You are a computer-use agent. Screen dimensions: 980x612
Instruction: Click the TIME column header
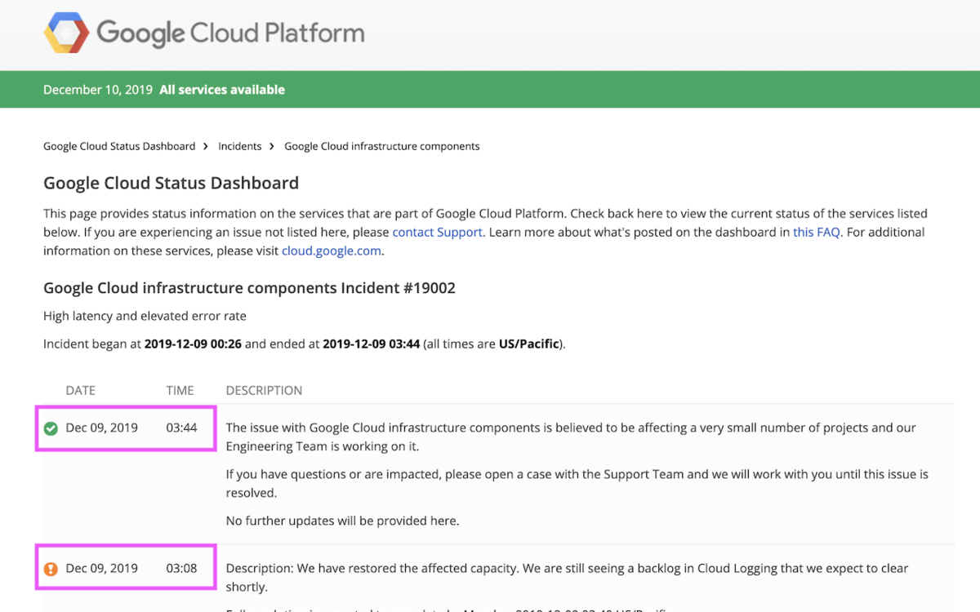click(180, 390)
